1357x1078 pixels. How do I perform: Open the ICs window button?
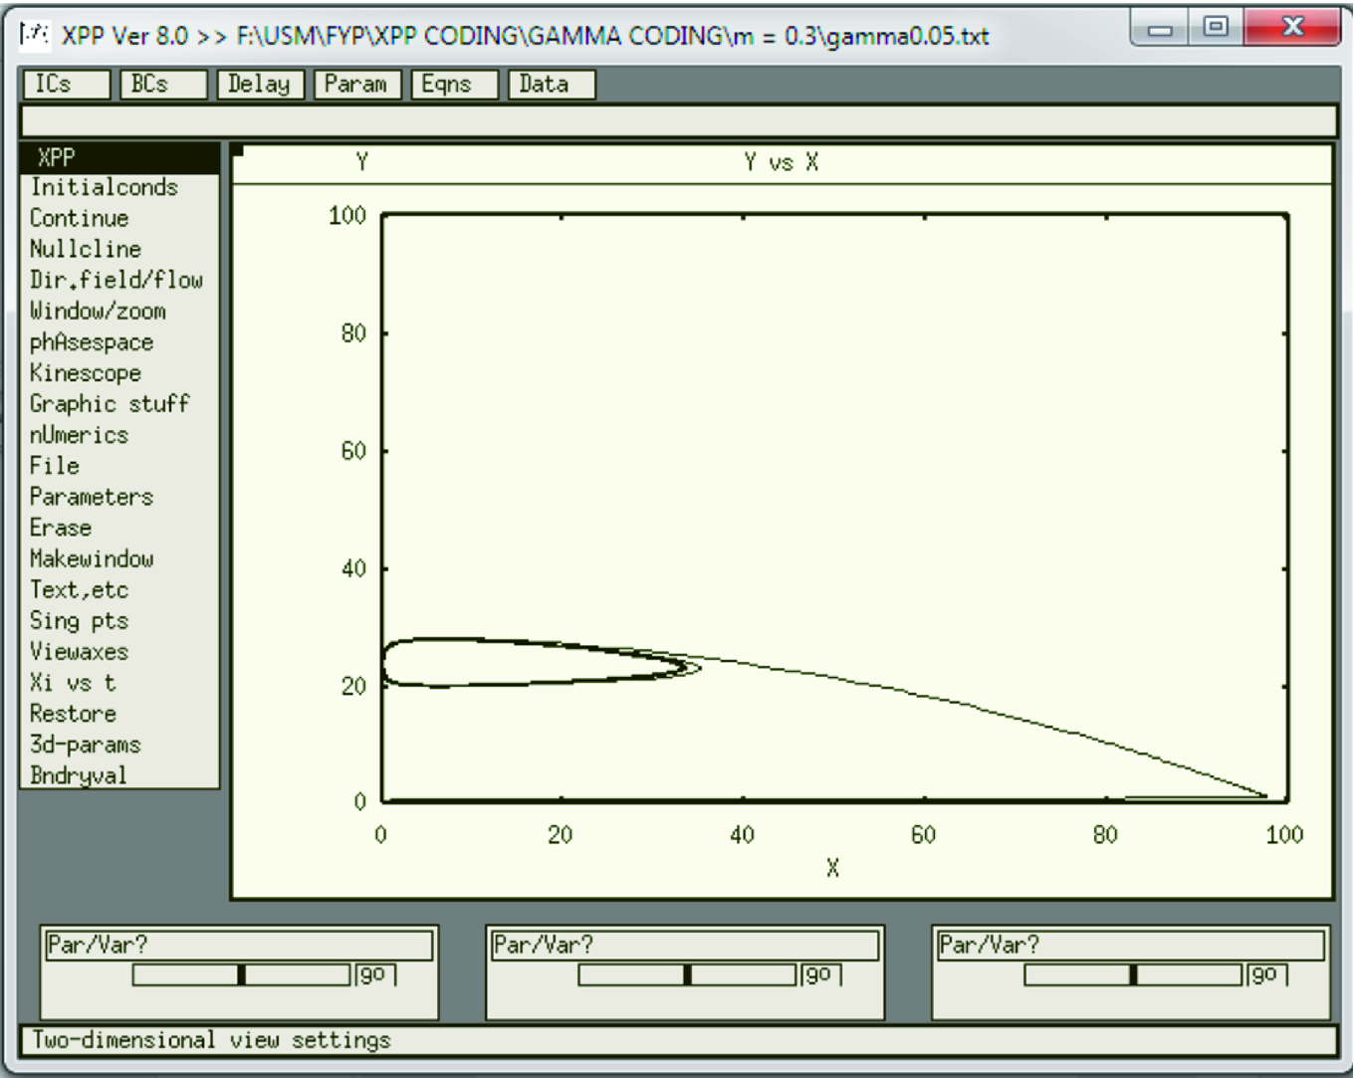pos(66,85)
